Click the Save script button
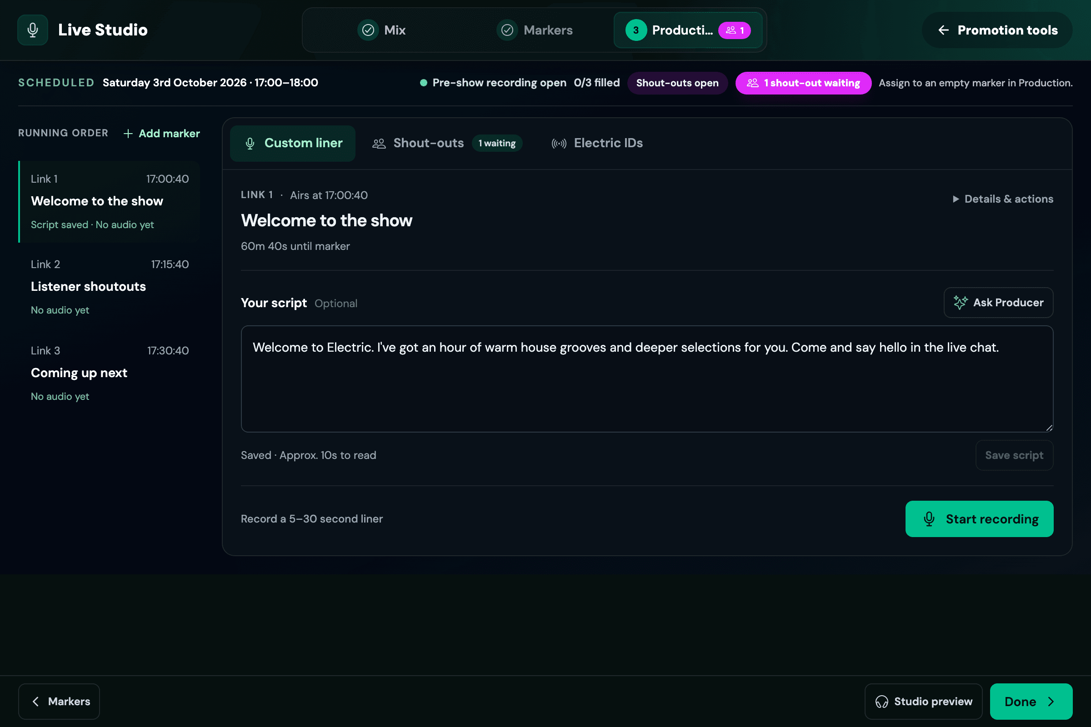1091x727 pixels. tap(1014, 455)
